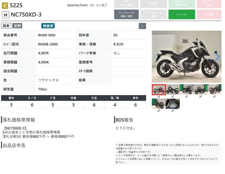
Task: Click link icon under fourth thumbnail
Action: pyautogui.click(x=200, y=97)
